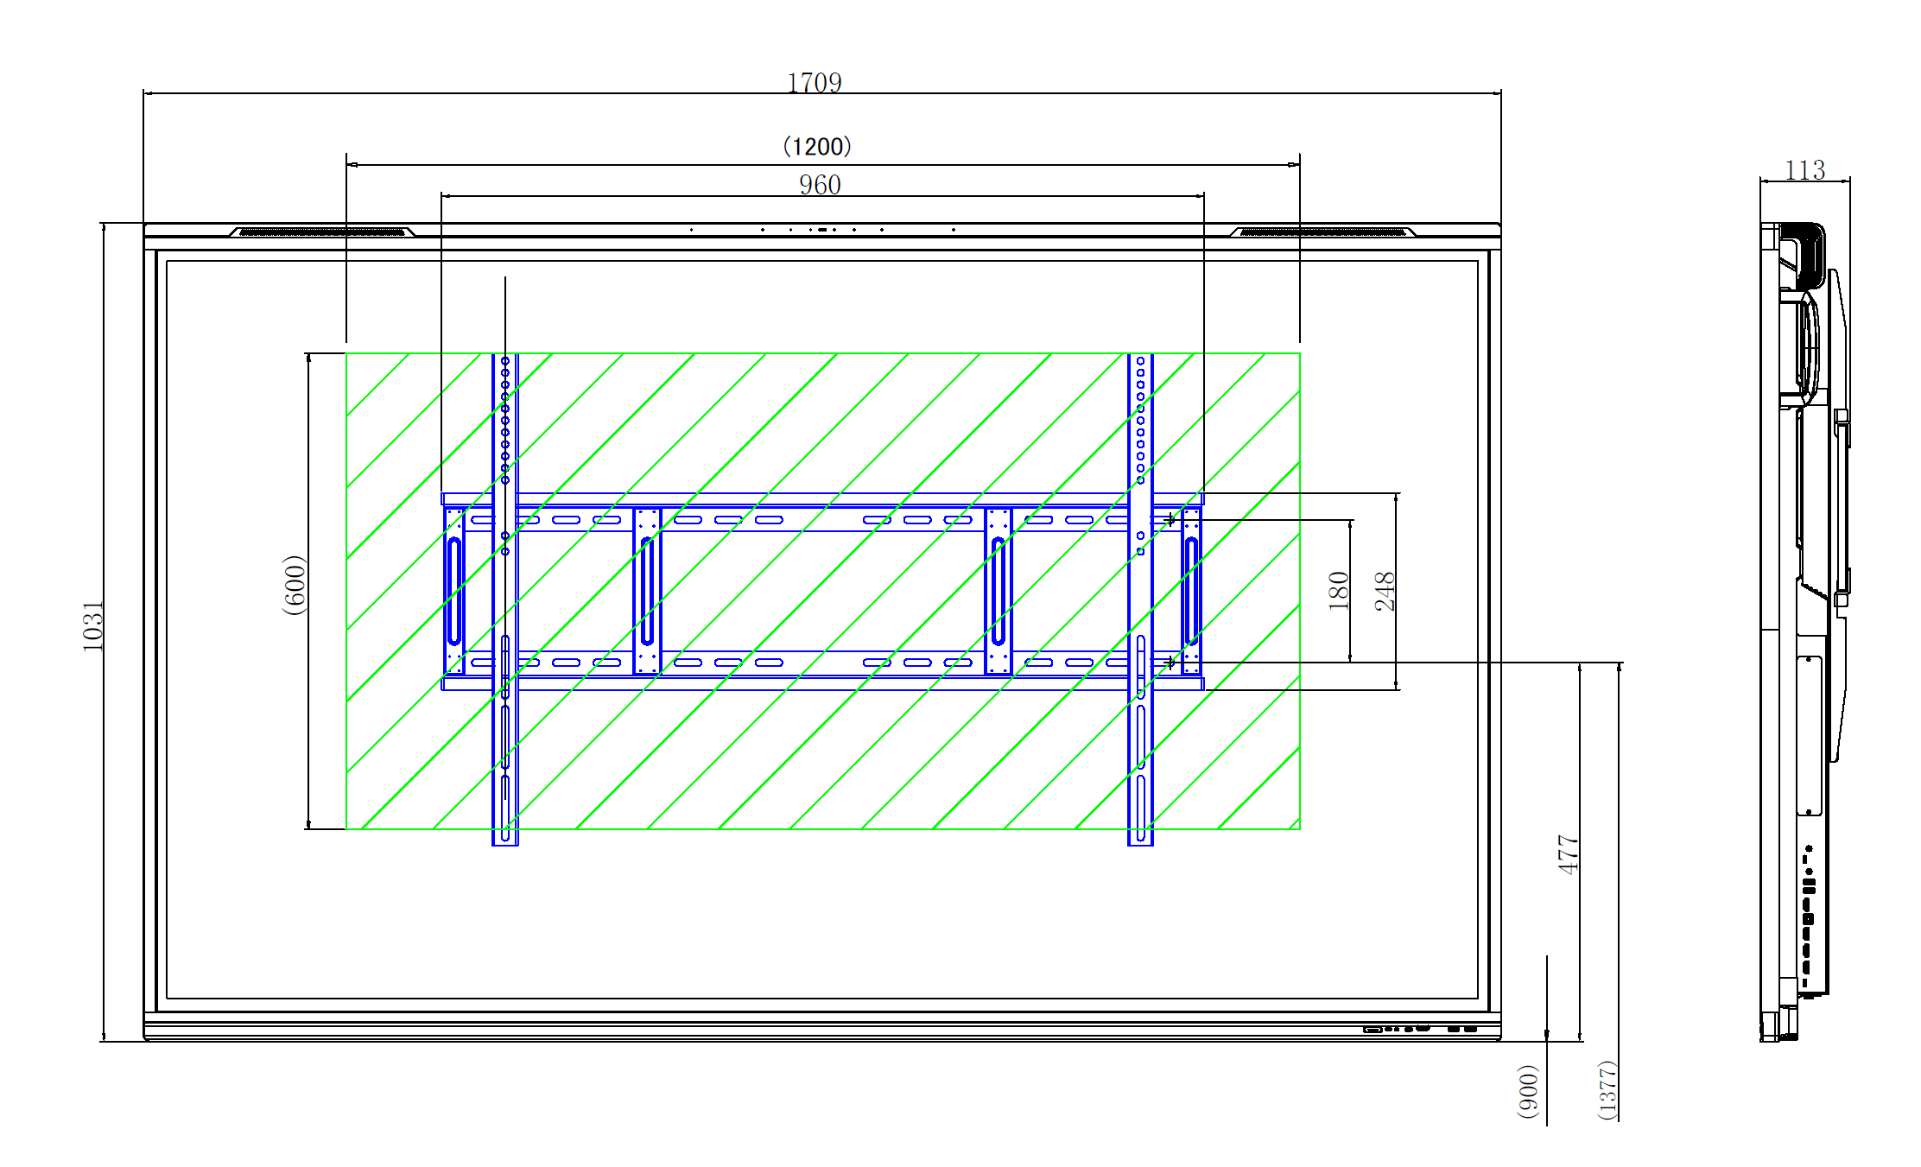
Task: Click the (1200) dimension label
Action: (x=816, y=146)
